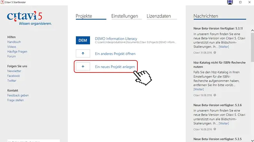
Task: Click headline Neue Beta-Version verfügbar: 5.3.6
Action: tap(217, 105)
